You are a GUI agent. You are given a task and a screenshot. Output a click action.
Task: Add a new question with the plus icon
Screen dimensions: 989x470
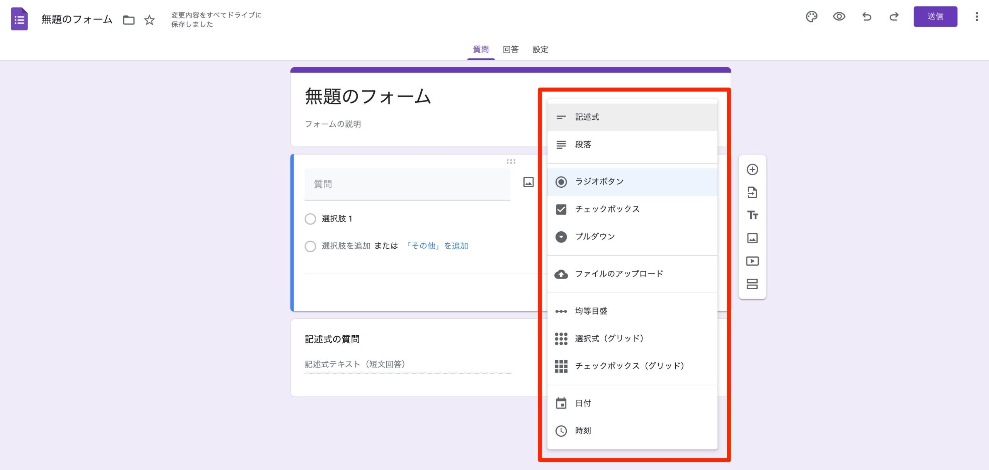(x=752, y=170)
